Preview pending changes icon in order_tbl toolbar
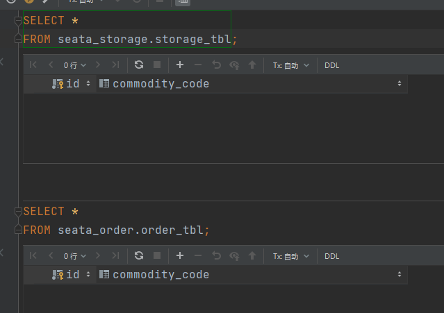This screenshot has height=313, width=444. coord(234,255)
